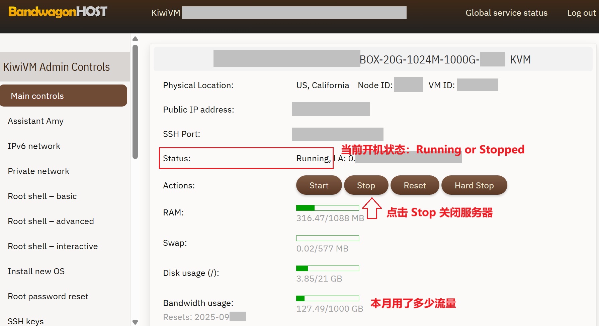
Task: Launch Root shell – basic
Action: (x=42, y=196)
